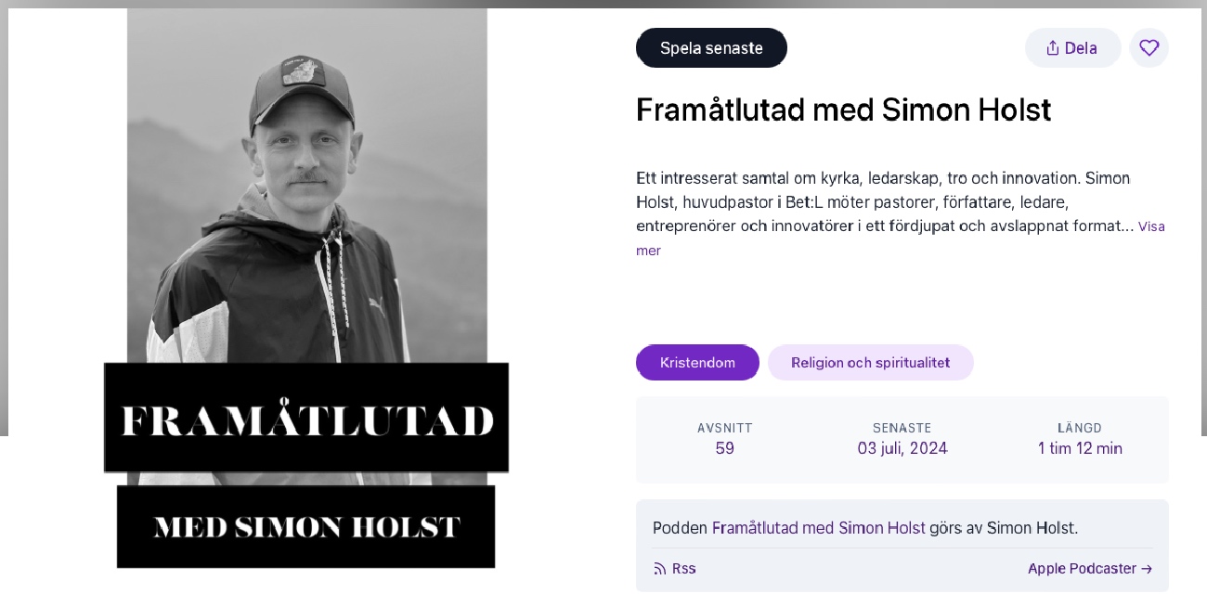Click the podcast cover portrait photo
Image resolution: width=1207 pixels, height=606 pixels.
pos(306,186)
